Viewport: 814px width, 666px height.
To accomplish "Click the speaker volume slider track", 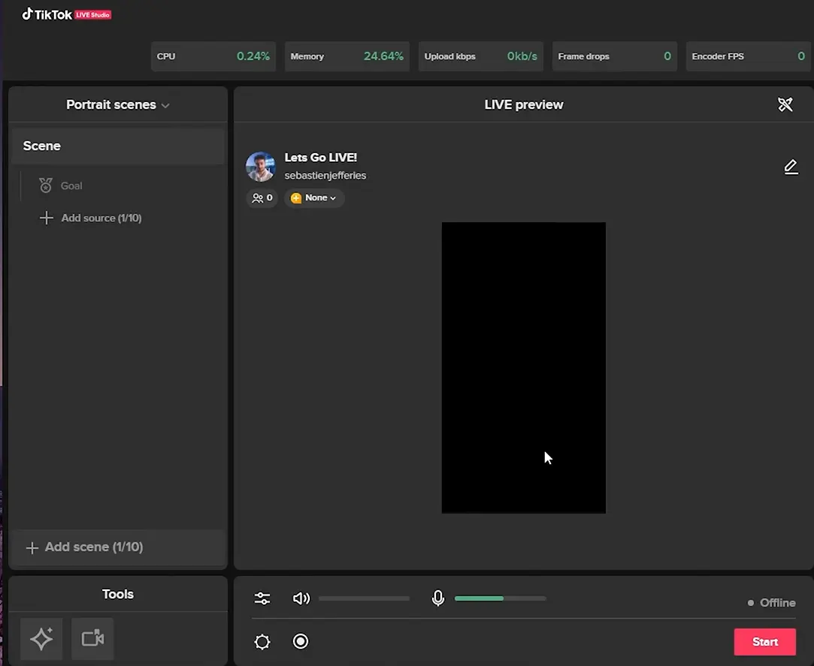I will [x=364, y=598].
